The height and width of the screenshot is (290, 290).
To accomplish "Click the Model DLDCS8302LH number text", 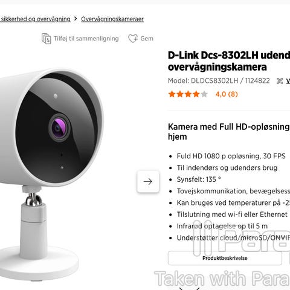I will click(x=219, y=81).
